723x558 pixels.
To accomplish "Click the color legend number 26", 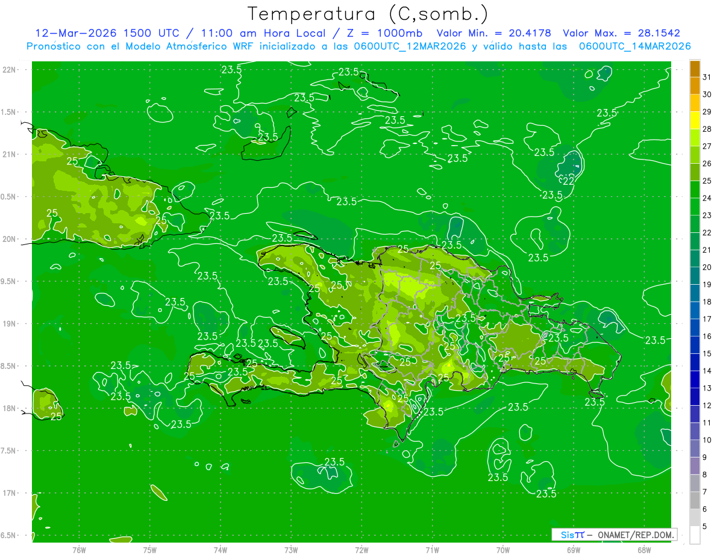I will pyautogui.click(x=707, y=163).
